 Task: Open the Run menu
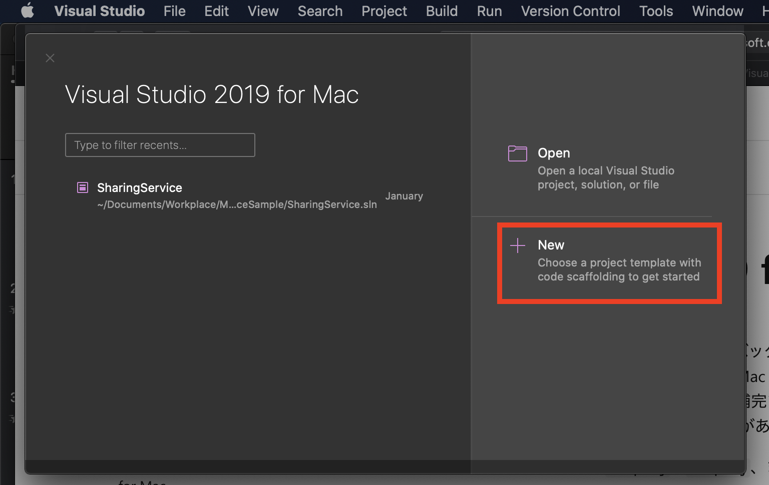pyautogui.click(x=489, y=11)
